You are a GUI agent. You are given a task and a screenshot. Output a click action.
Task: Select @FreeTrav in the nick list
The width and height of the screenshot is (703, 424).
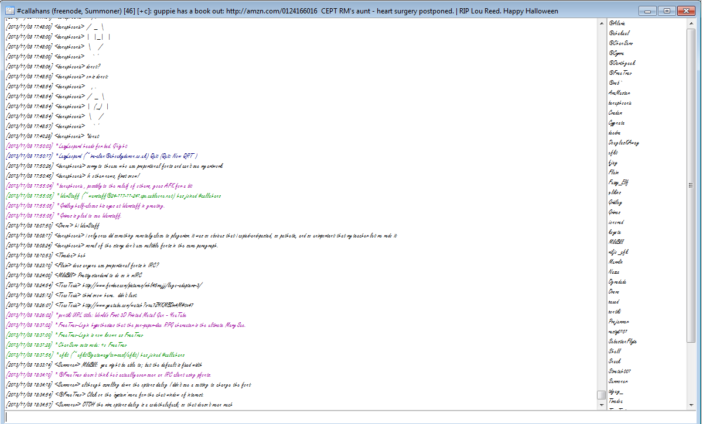[620, 73]
